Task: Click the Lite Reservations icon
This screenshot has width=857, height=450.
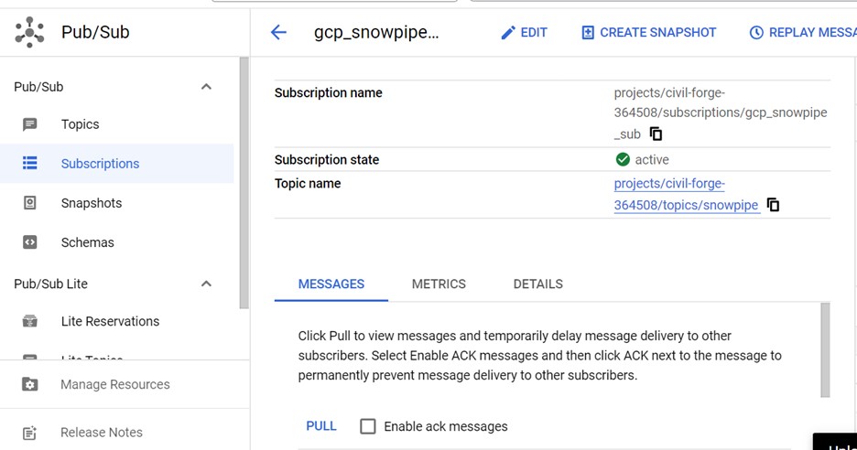Action: pyautogui.click(x=30, y=321)
